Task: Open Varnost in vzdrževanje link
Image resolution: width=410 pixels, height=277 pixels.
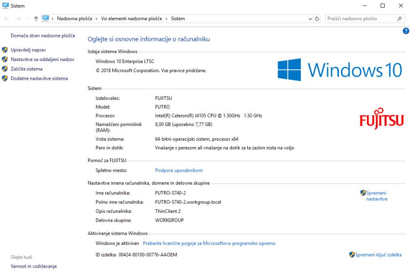Action: pos(34,266)
